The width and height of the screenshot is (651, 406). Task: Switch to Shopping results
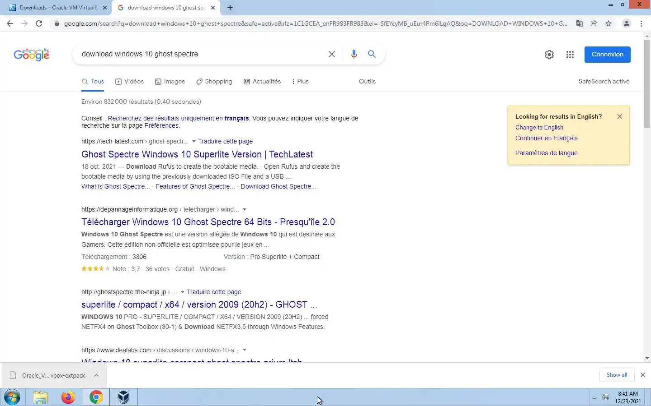(x=214, y=82)
